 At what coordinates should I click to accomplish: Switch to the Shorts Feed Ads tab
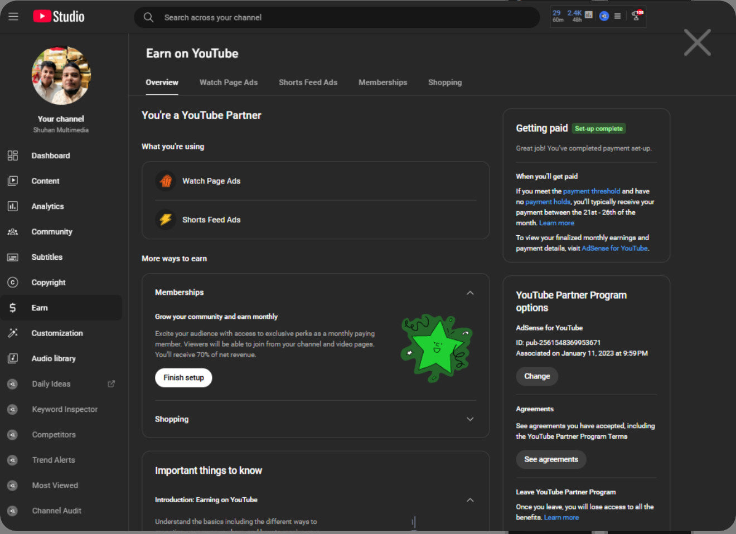coord(308,82)
